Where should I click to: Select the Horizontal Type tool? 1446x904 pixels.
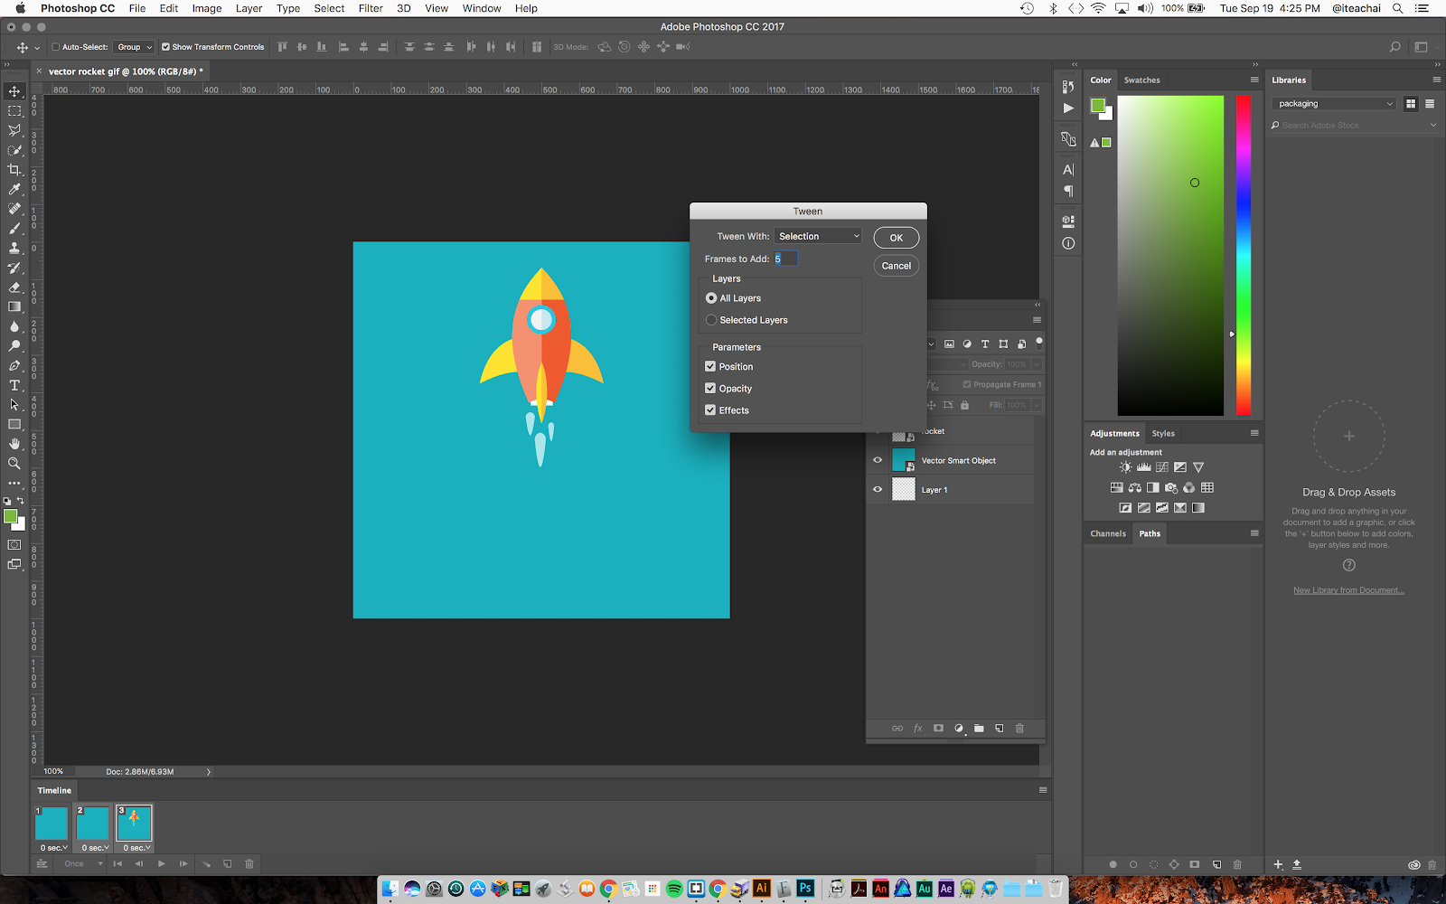pyautogui.click(x=14, y=385)
